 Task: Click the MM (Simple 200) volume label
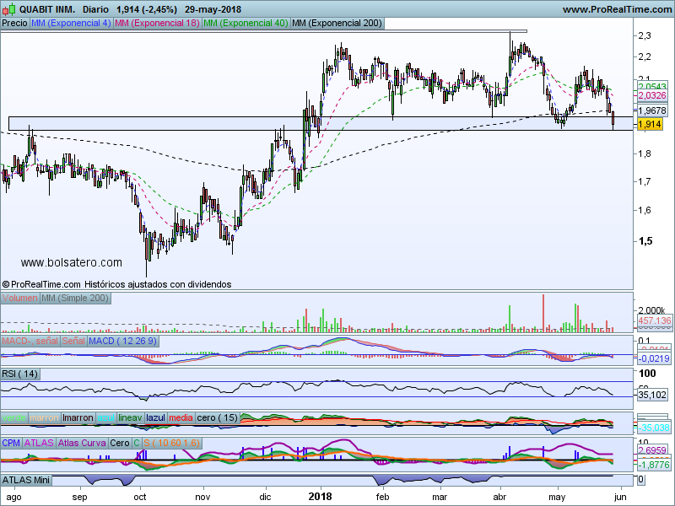pyautogui.click(x=76, y=299)
